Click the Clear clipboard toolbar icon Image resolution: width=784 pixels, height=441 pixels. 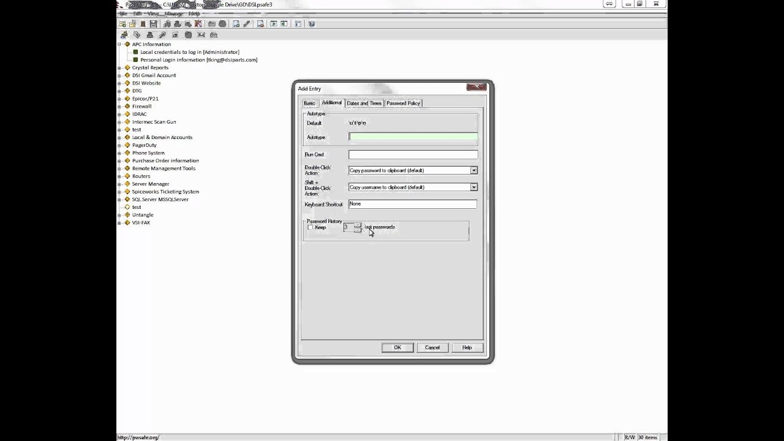coord(198,24)
